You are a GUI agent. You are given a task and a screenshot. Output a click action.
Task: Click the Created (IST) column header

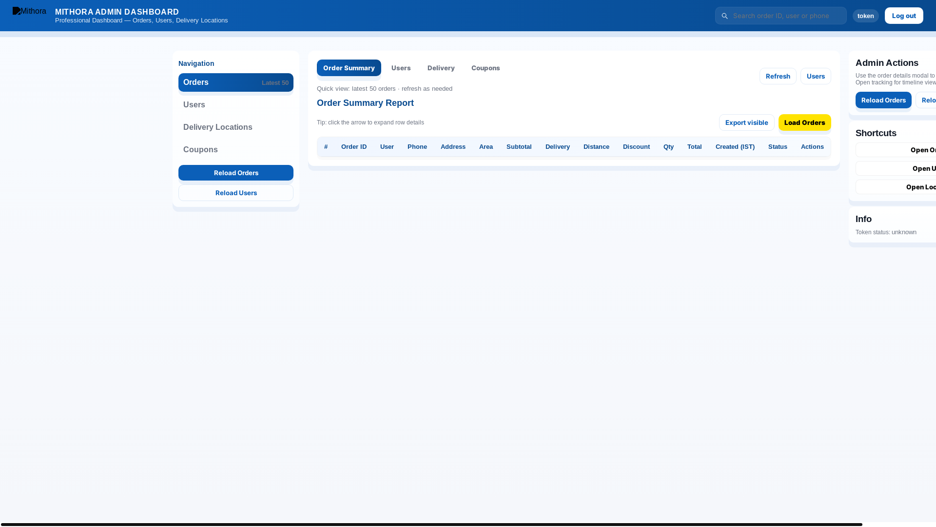click(x=735, y=147)
